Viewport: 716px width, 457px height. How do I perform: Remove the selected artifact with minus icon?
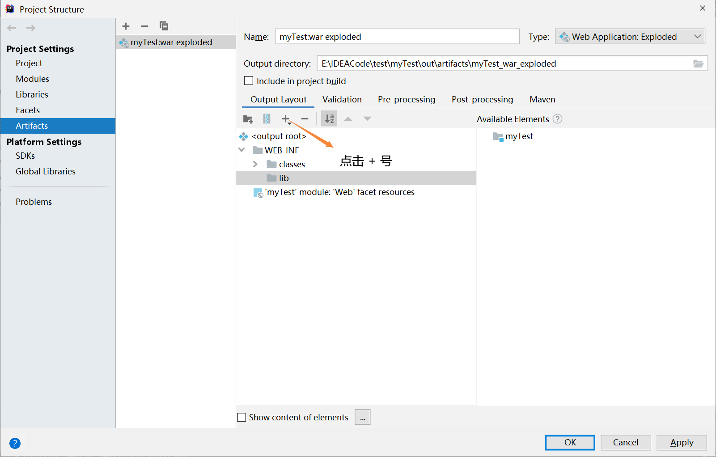144,26
